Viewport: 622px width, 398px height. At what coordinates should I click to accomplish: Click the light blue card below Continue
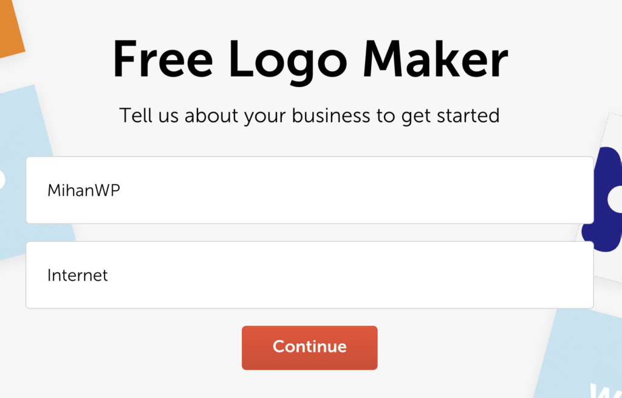(x=579, y=353)
